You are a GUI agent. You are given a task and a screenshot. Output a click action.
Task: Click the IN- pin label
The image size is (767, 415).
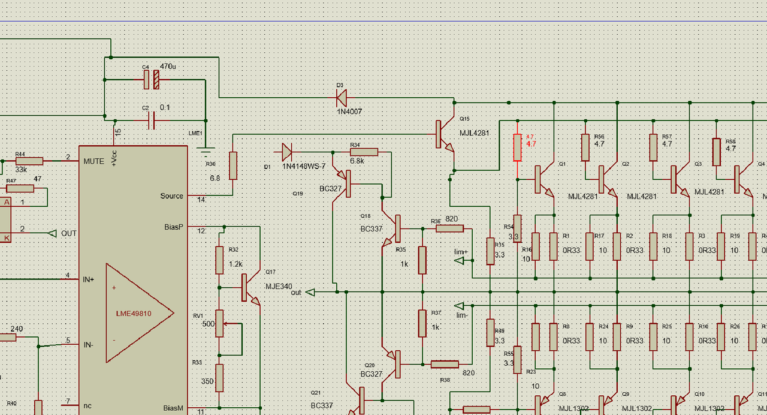click(88, 344)
